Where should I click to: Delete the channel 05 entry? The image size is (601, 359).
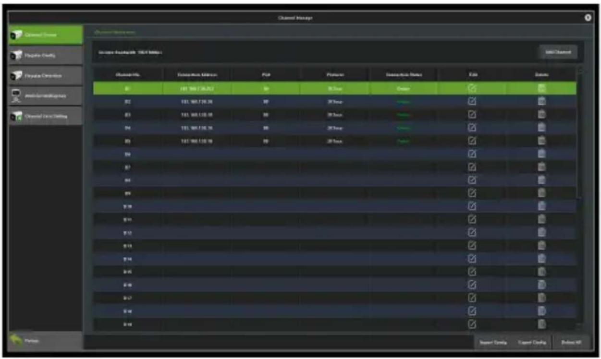tap(541, 141)
